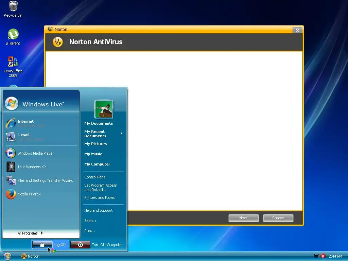Expand My Recent Documents submenu arrow
This screenshot has width=348, height=261.
pos(122,133)
